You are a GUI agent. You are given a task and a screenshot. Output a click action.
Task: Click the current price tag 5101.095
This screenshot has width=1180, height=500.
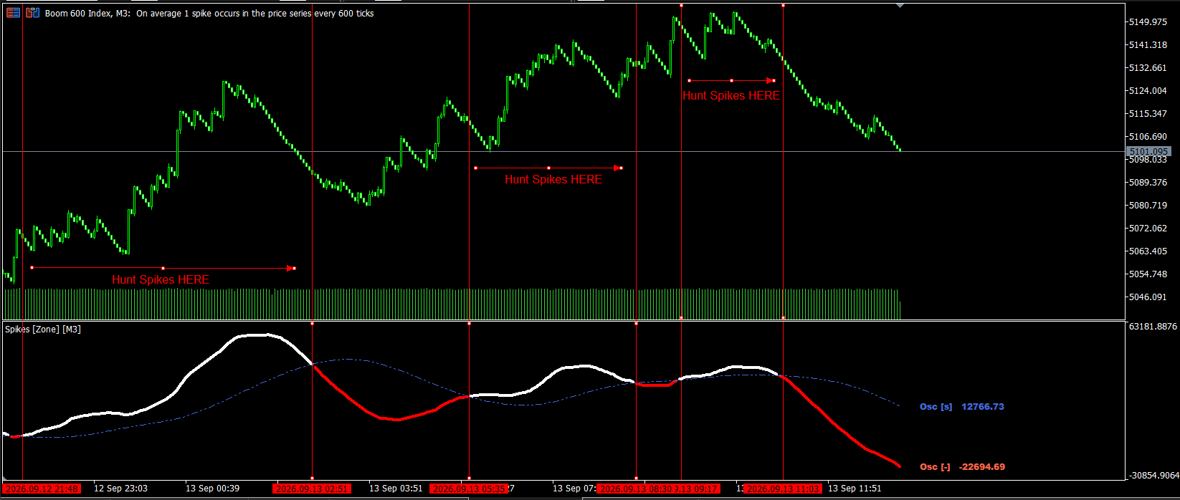pyautogui.click(x=1149, y=151)
